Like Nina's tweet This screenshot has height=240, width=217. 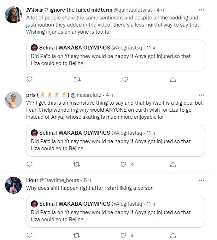click(x=125, y=79)
